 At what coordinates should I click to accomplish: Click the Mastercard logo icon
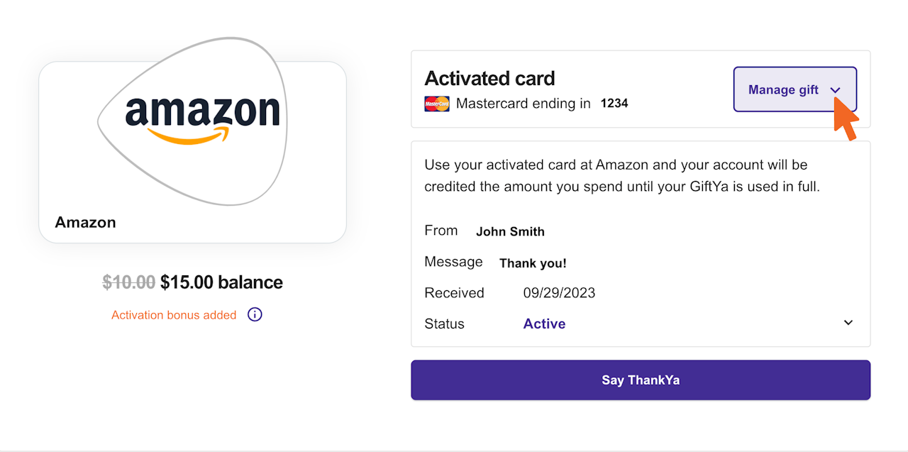tap(437, 104)
